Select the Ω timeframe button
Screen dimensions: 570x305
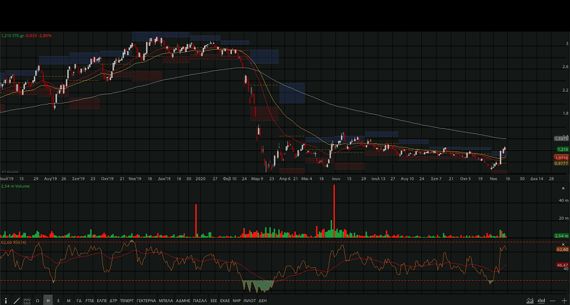37,300
